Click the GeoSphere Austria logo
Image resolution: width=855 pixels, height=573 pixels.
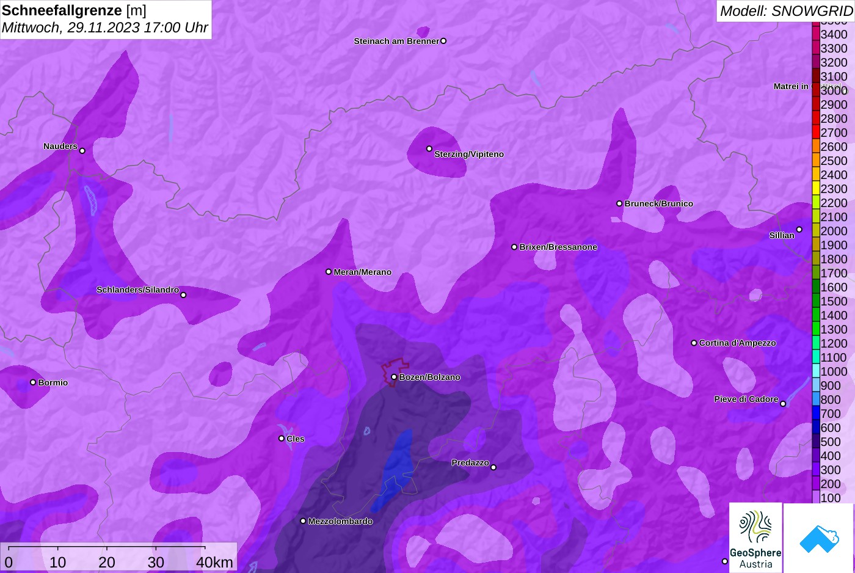coord(755,538)
